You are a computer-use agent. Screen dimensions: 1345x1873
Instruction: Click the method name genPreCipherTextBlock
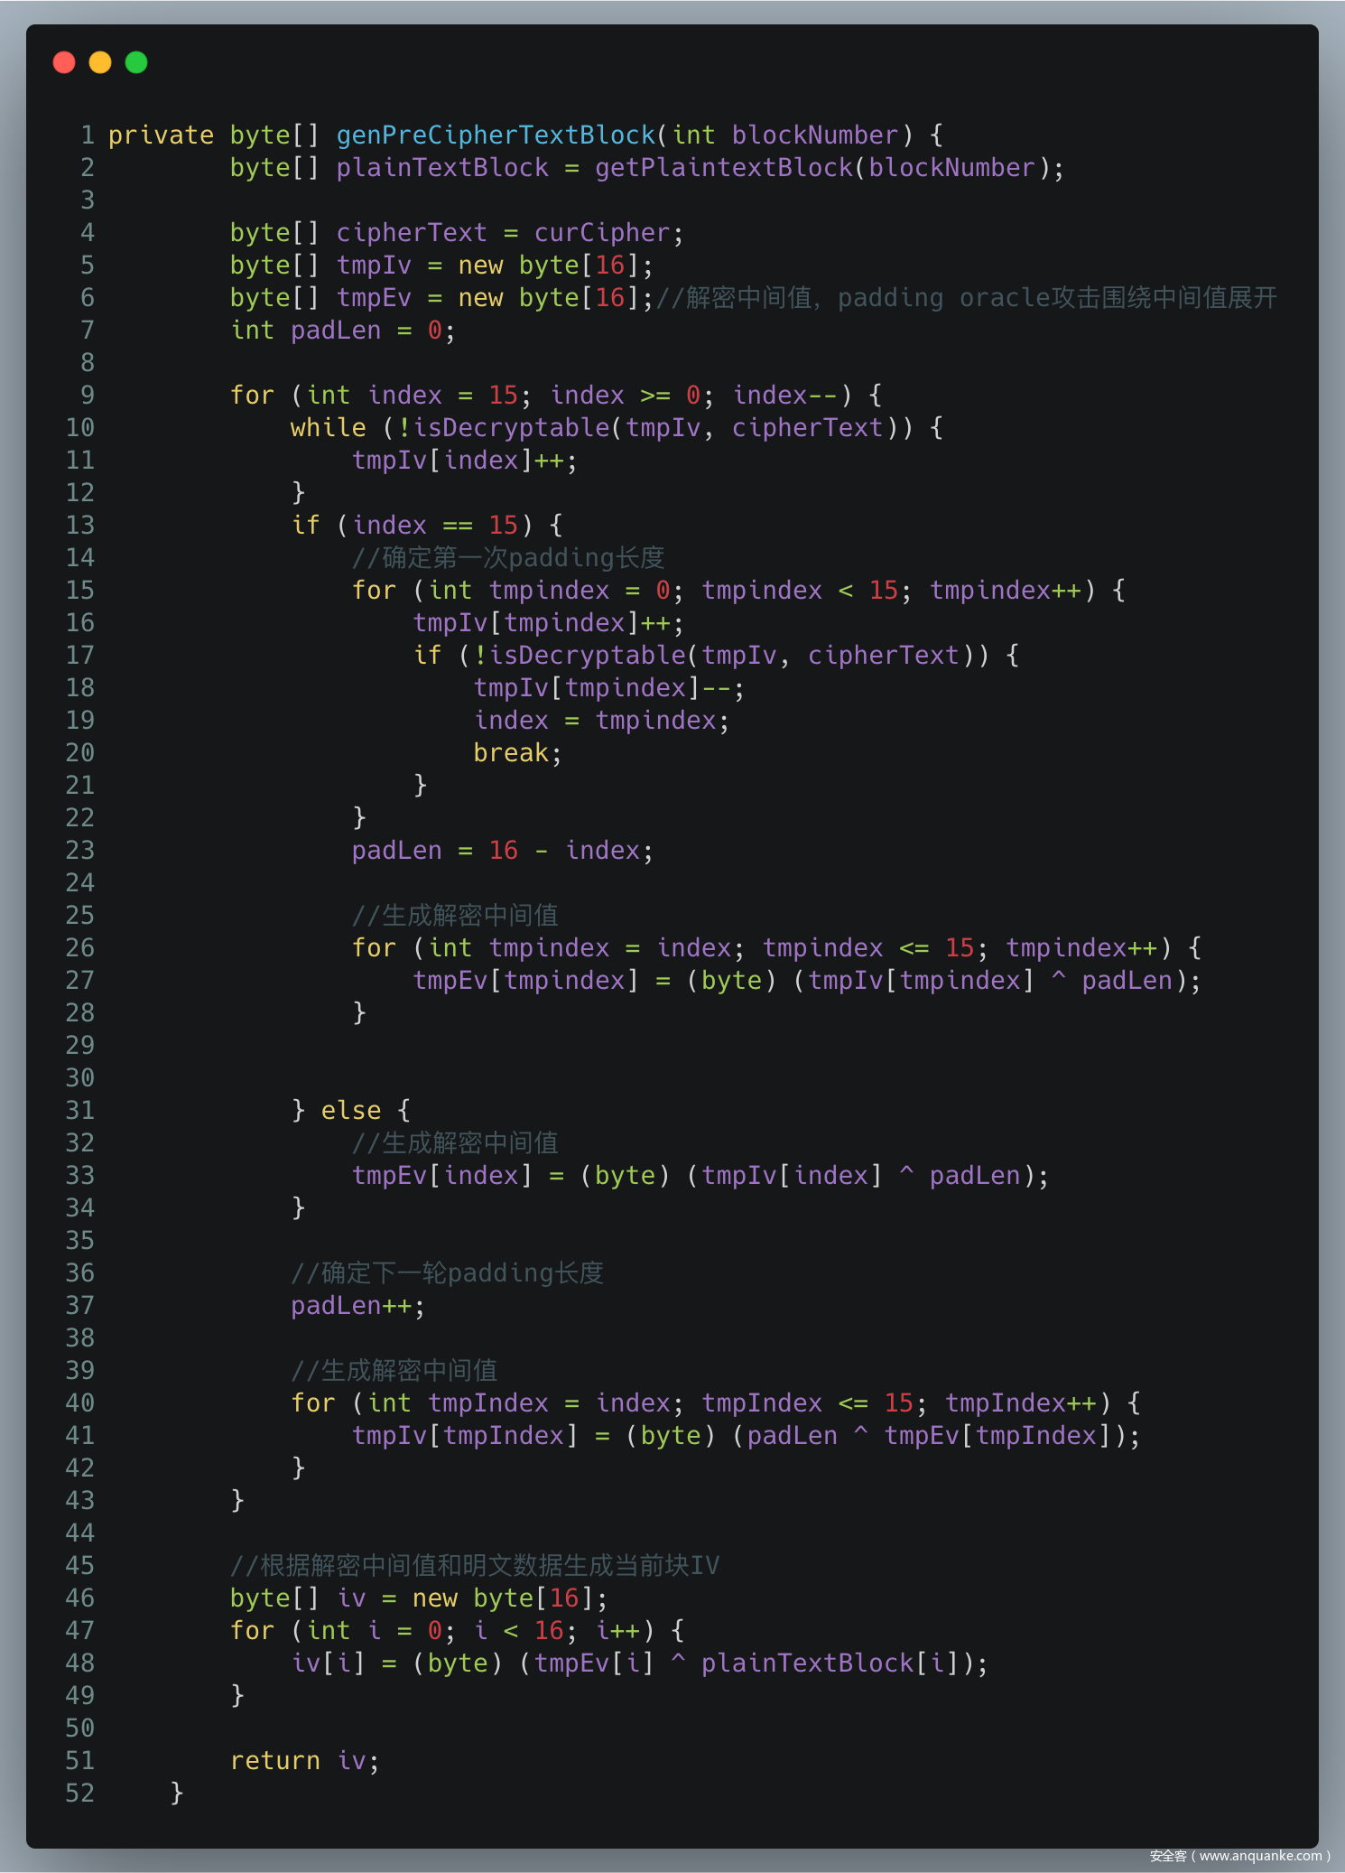[496, 135]
